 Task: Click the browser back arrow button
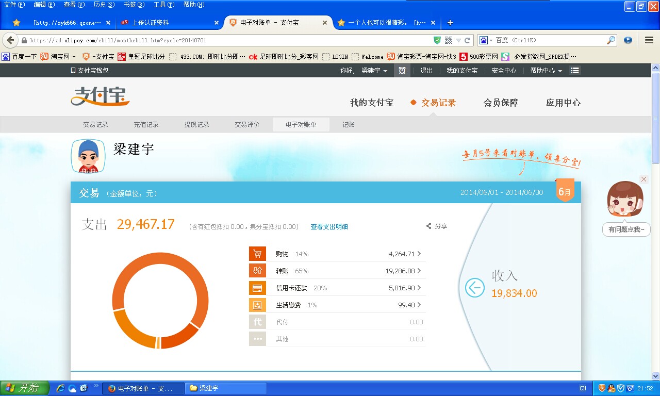[10, 40]
